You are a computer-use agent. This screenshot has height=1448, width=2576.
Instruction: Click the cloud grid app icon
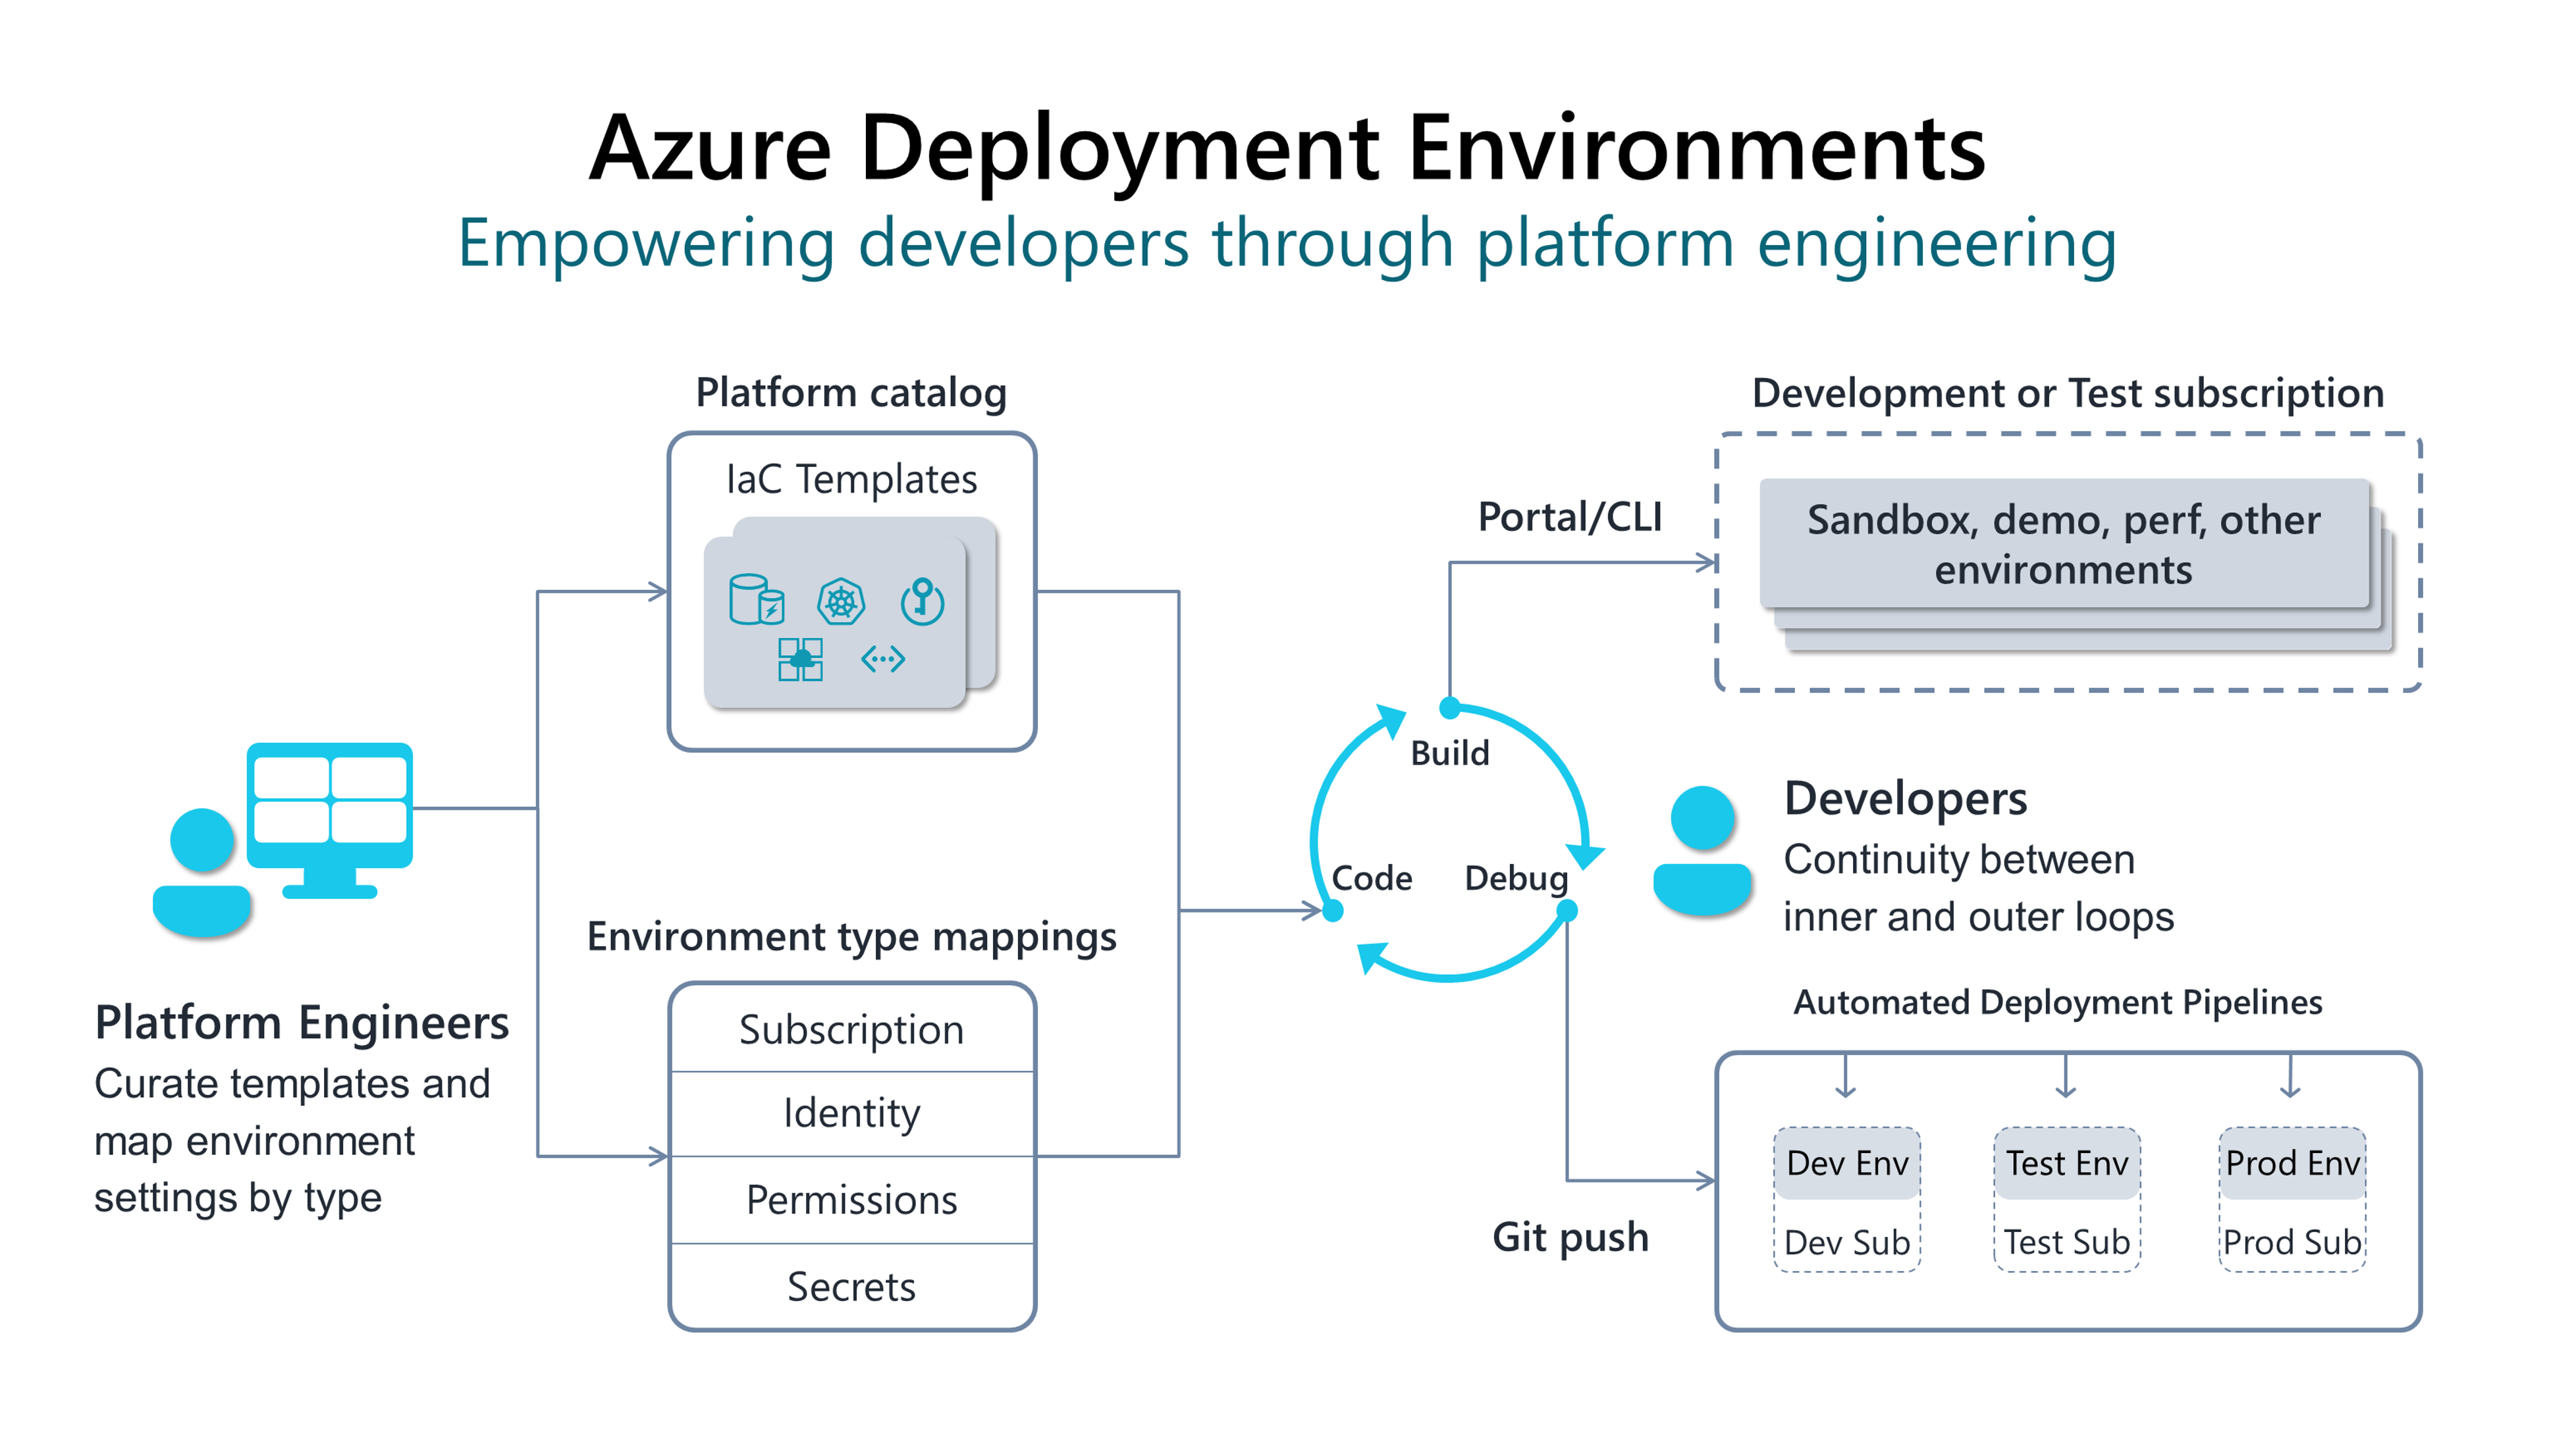click(800, 659)
